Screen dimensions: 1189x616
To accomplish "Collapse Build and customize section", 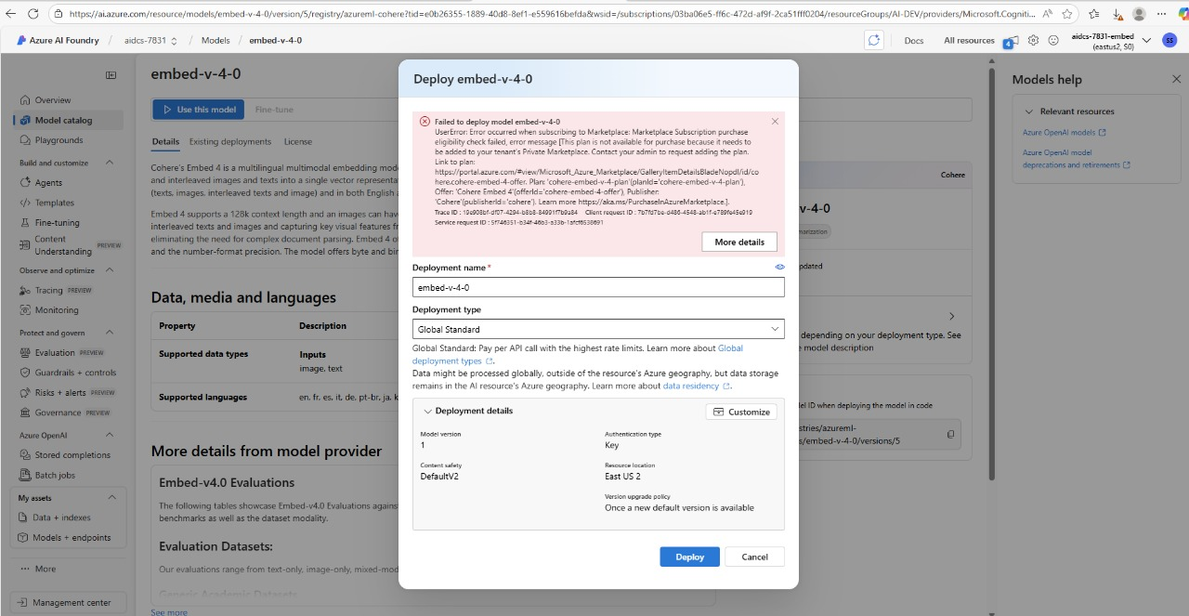I will (111, 163).
